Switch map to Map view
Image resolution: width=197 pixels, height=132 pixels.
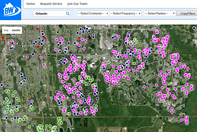coord(6,30)
